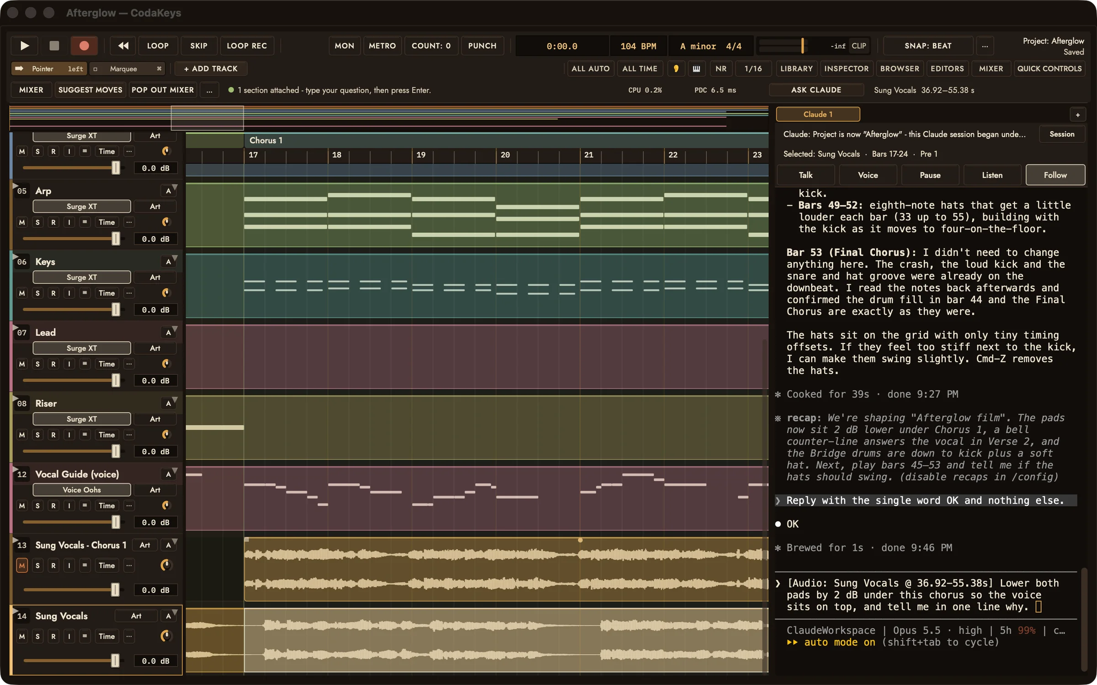The height and width of the screenshot is (685, 1097).
Task: Open the three-dot menu on the Riser track
Action: [x=129, y=435]
